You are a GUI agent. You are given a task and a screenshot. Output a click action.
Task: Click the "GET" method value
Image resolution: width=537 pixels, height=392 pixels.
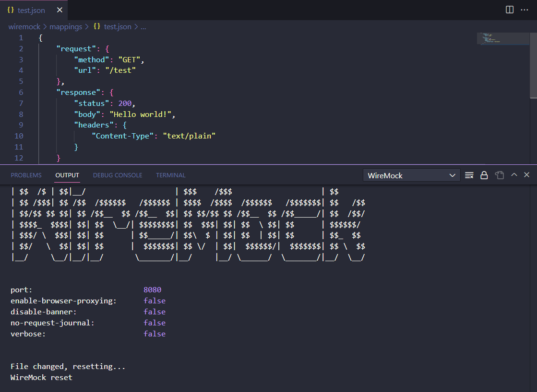(x=129, y=60)
